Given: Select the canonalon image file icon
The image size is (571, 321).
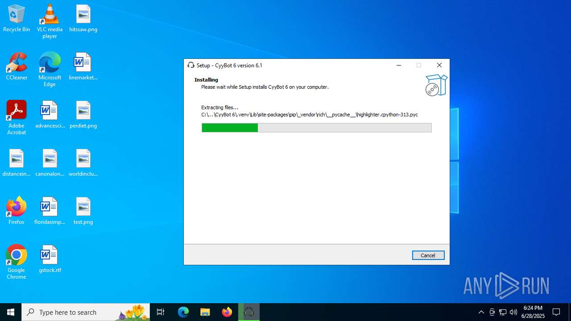Looking at the screenshot, I should click(50, 163).
